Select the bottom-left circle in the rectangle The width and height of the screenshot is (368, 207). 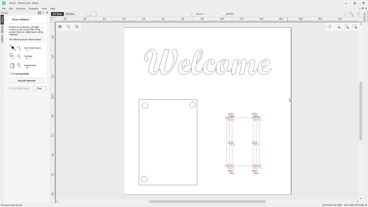point(144,179)
